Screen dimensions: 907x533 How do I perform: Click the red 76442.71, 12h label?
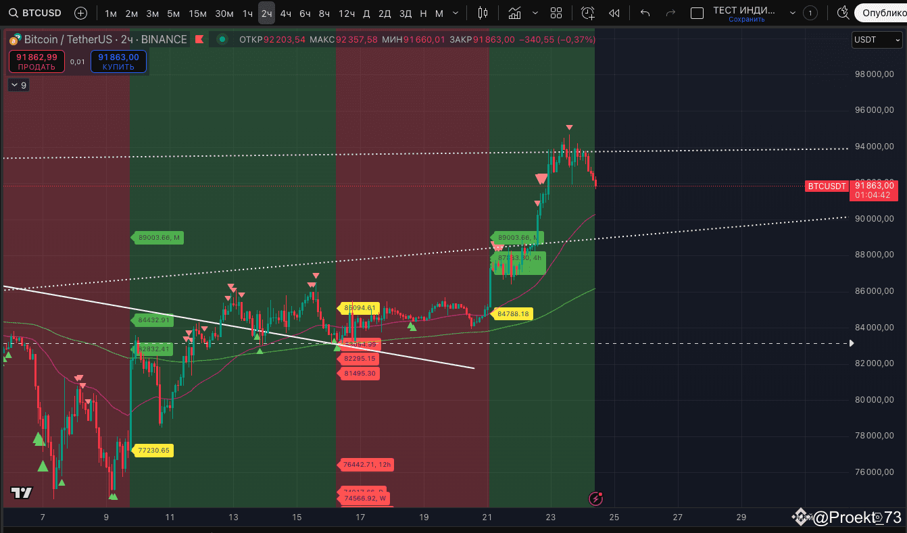366,464
